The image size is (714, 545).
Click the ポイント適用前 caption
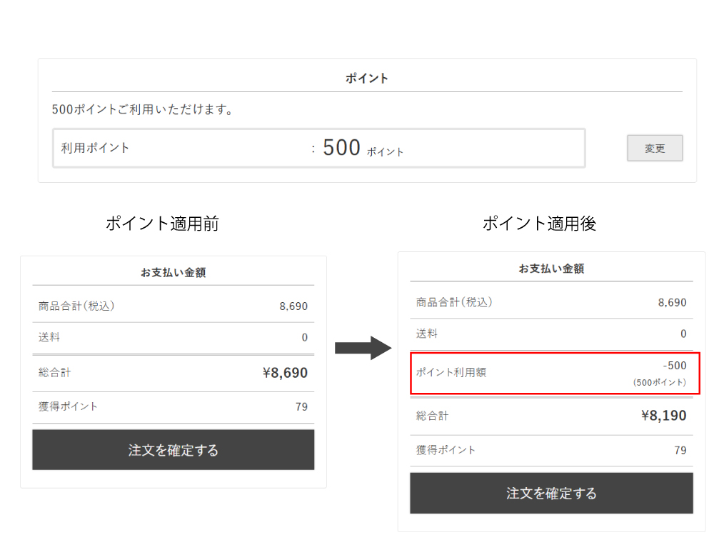coord(162,224)
